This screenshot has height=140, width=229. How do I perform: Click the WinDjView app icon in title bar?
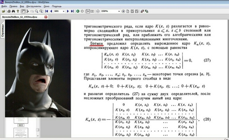[x=2, y=2]
